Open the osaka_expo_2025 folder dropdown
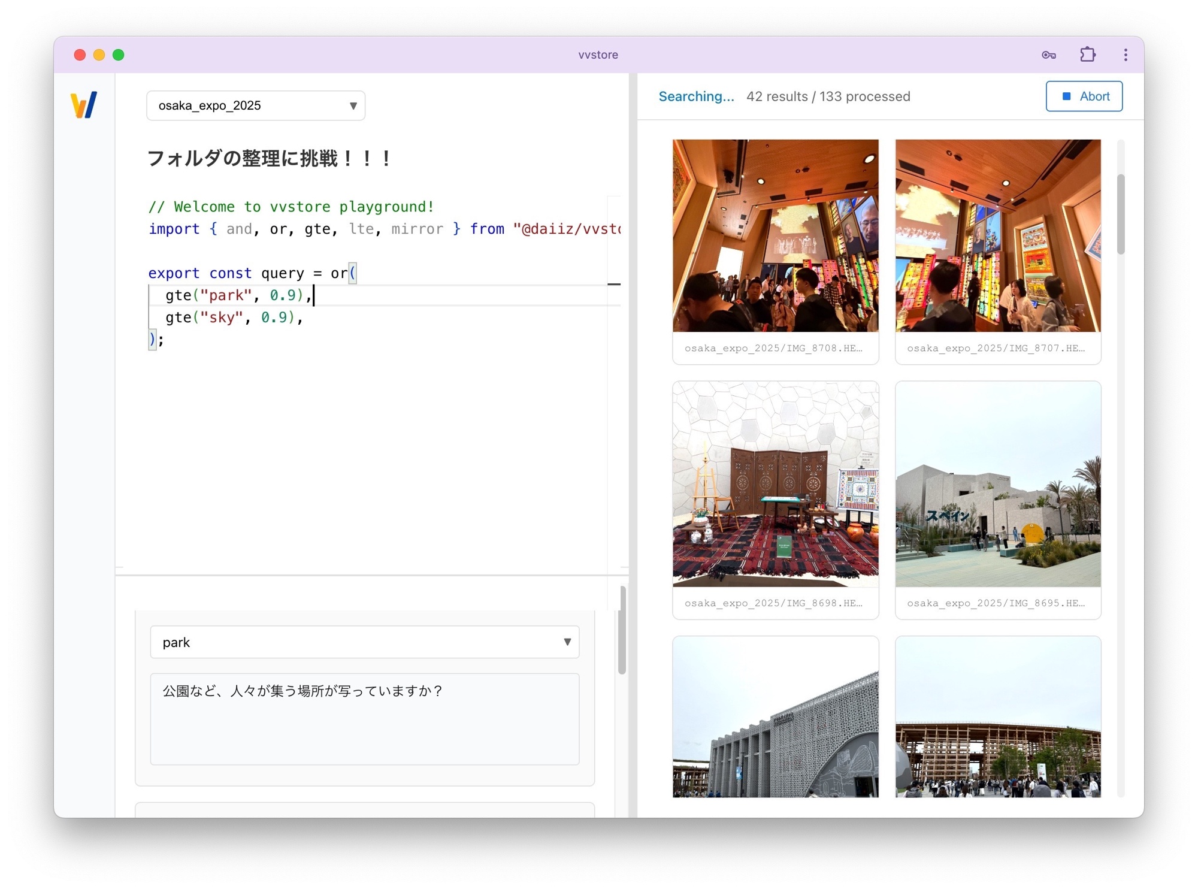Screen dimensions: 1198x889 click(x=256, y=106)
